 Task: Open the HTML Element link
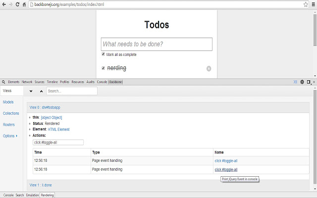[58, 129]
